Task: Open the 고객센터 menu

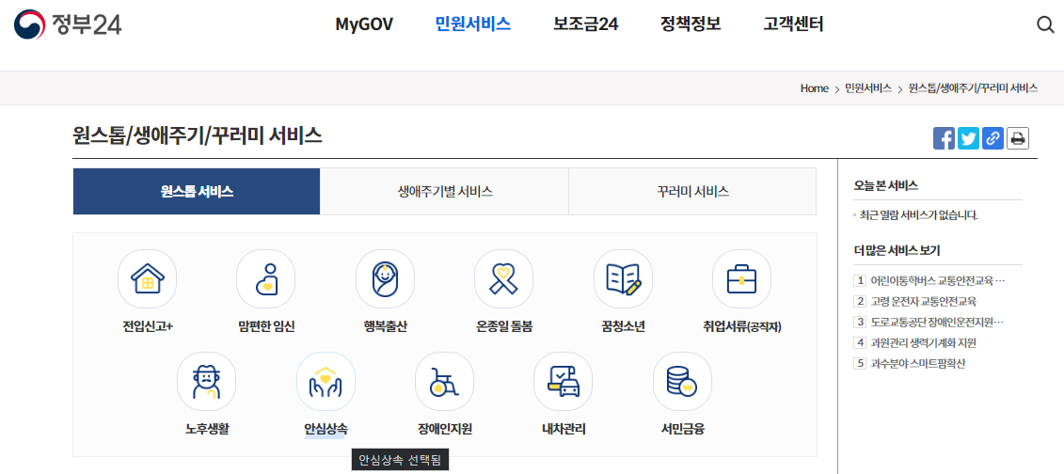Action: coord(793,25)
